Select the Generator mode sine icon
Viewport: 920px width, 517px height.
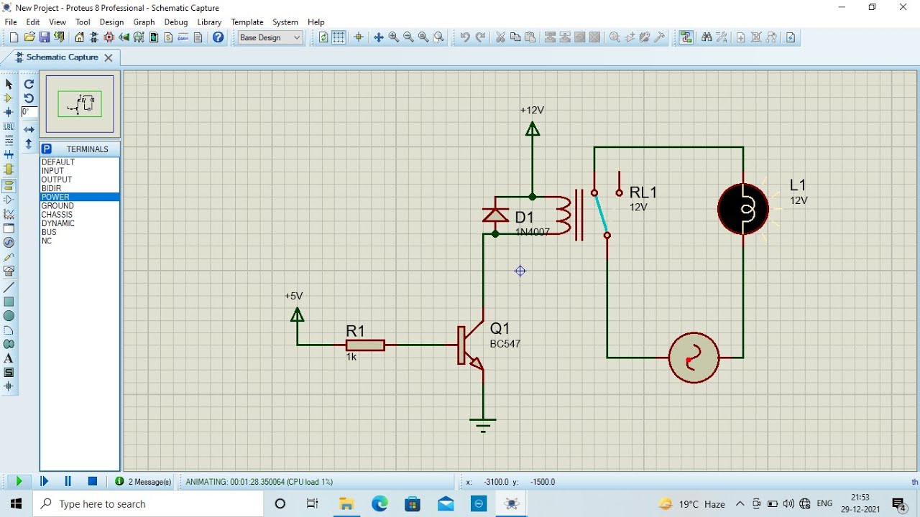coord(9,243)
